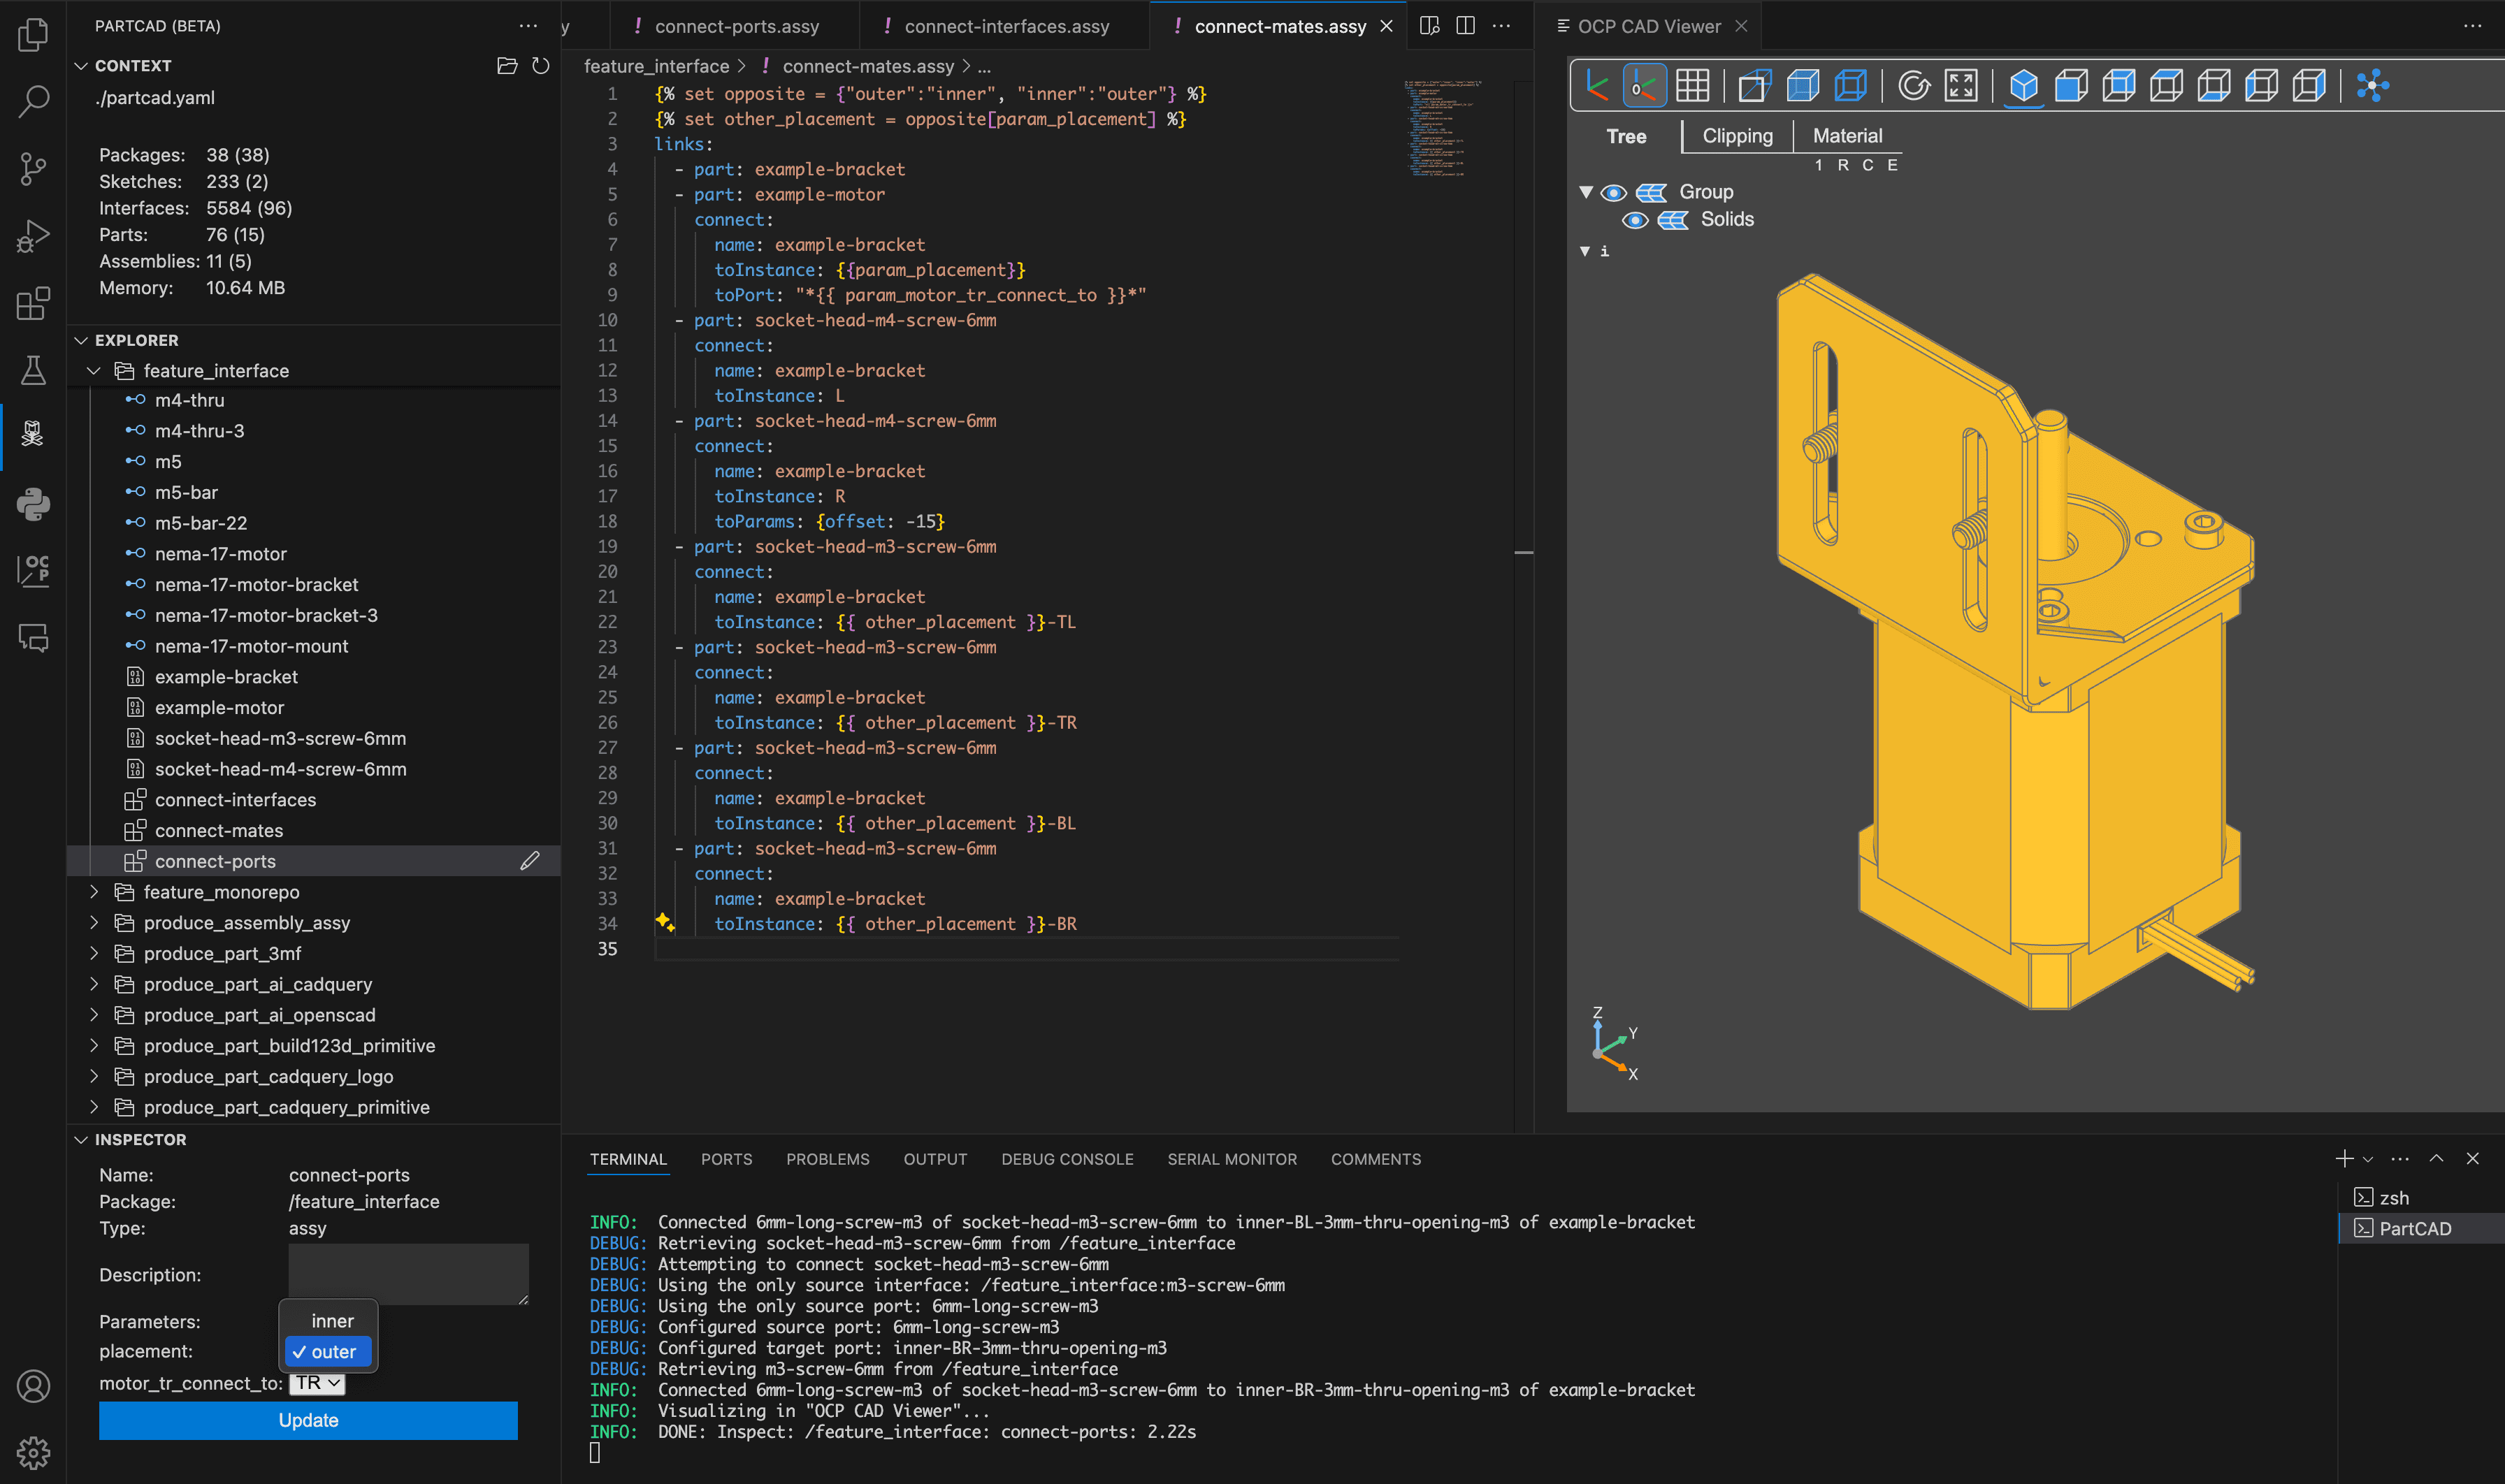The image size is (2505, 1484).
Task: Split the editor with the split icon
Action: tap(1466, 26)
